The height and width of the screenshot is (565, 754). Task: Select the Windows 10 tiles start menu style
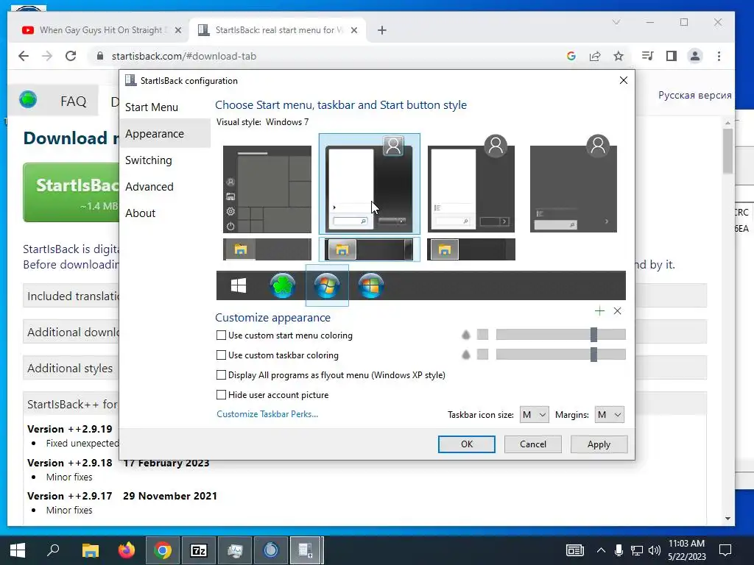tap(267, 189)
